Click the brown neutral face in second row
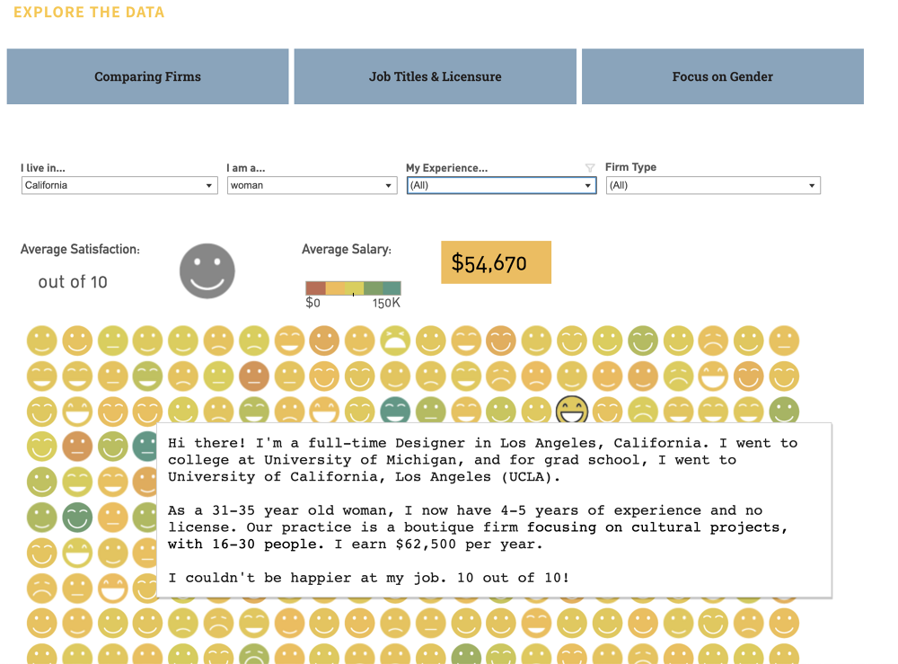 pos(255,376)
